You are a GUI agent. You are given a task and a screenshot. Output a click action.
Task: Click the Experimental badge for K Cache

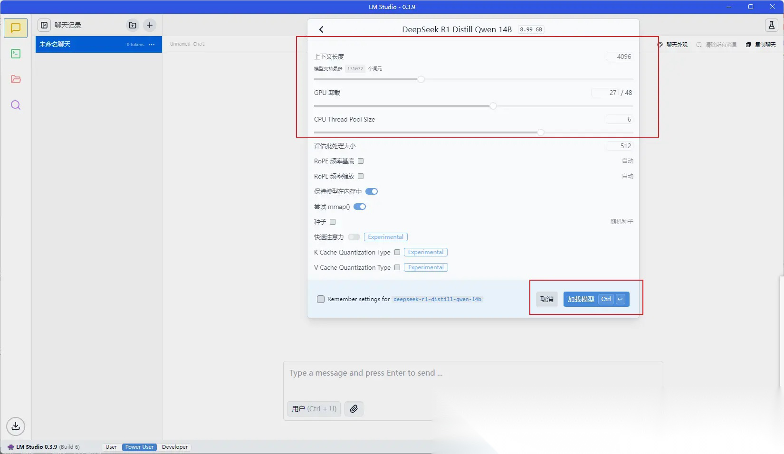pos(426,252)
